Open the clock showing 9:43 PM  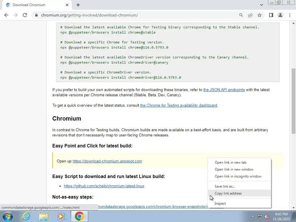coord(281,217)
